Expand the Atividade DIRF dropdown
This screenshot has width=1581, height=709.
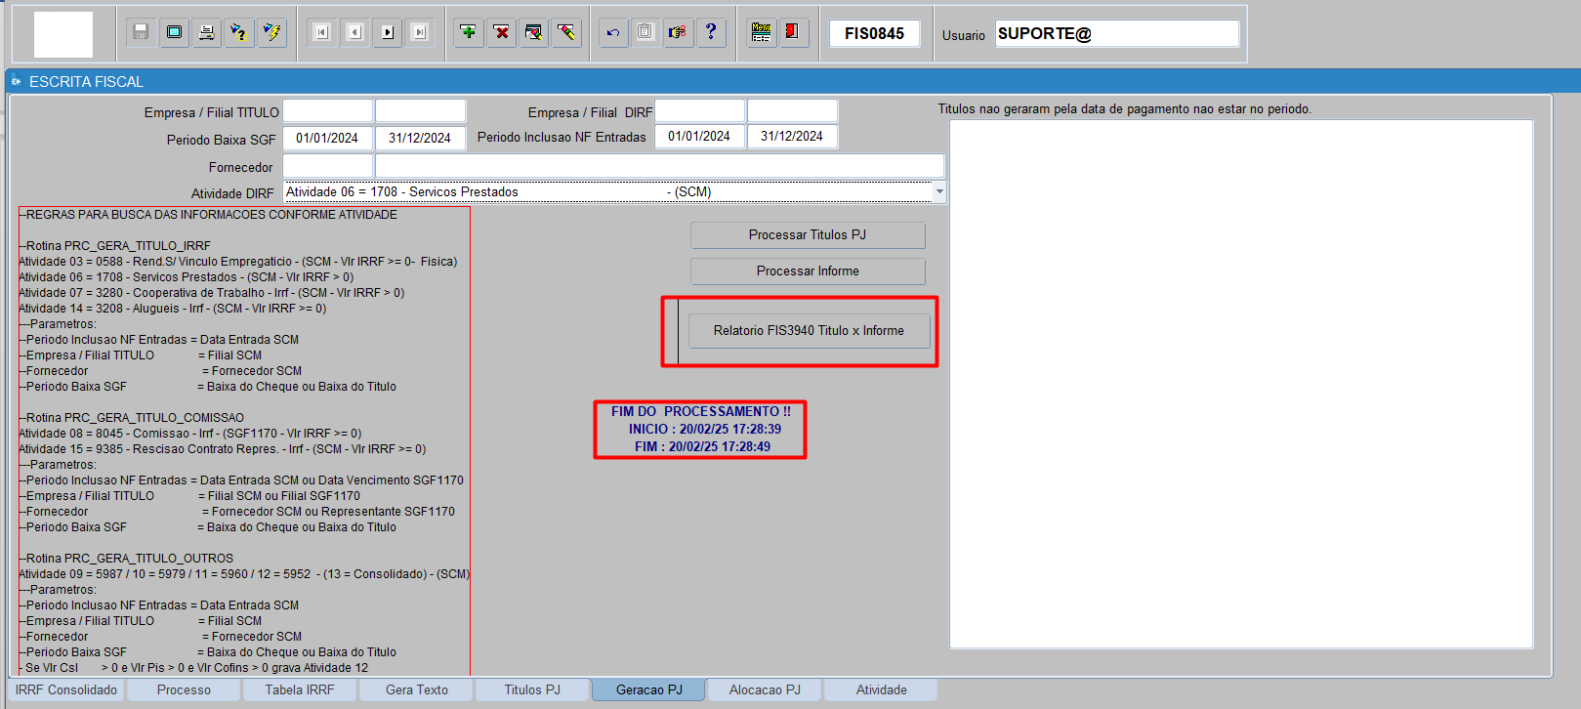point(939,191)
